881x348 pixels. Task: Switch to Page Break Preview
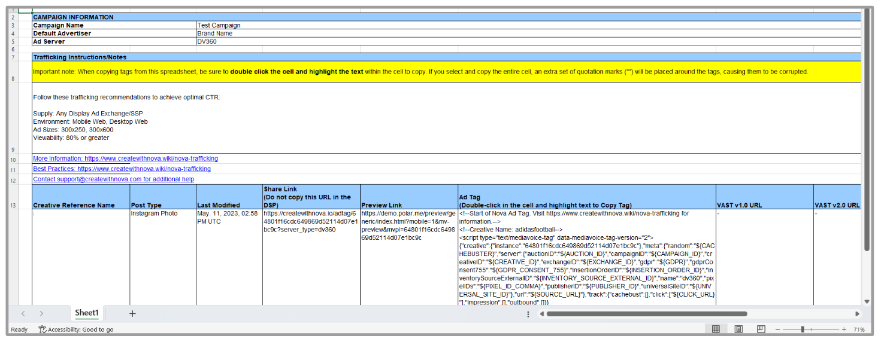click(x=761, y=329)
